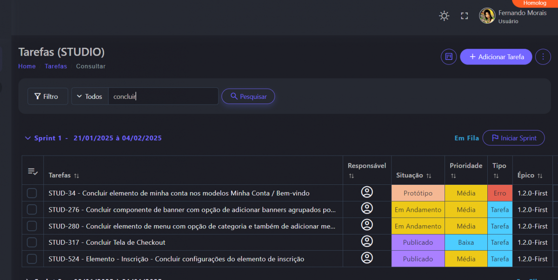Click the responsible user icon for STUD-317
This screenshot has height=280, width=558.
367,242
